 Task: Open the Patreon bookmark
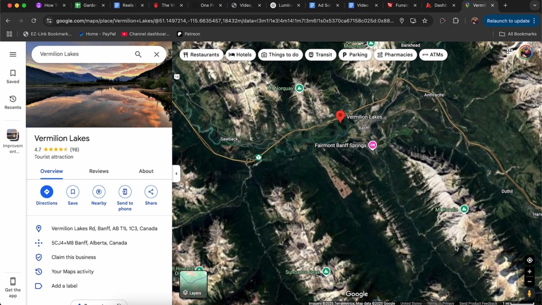(189, 34)
